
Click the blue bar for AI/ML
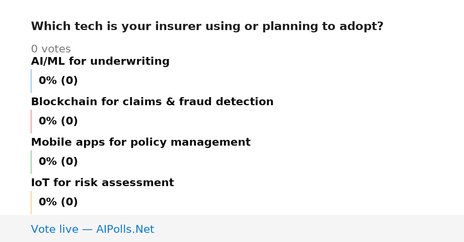click(x=31, y=81)
